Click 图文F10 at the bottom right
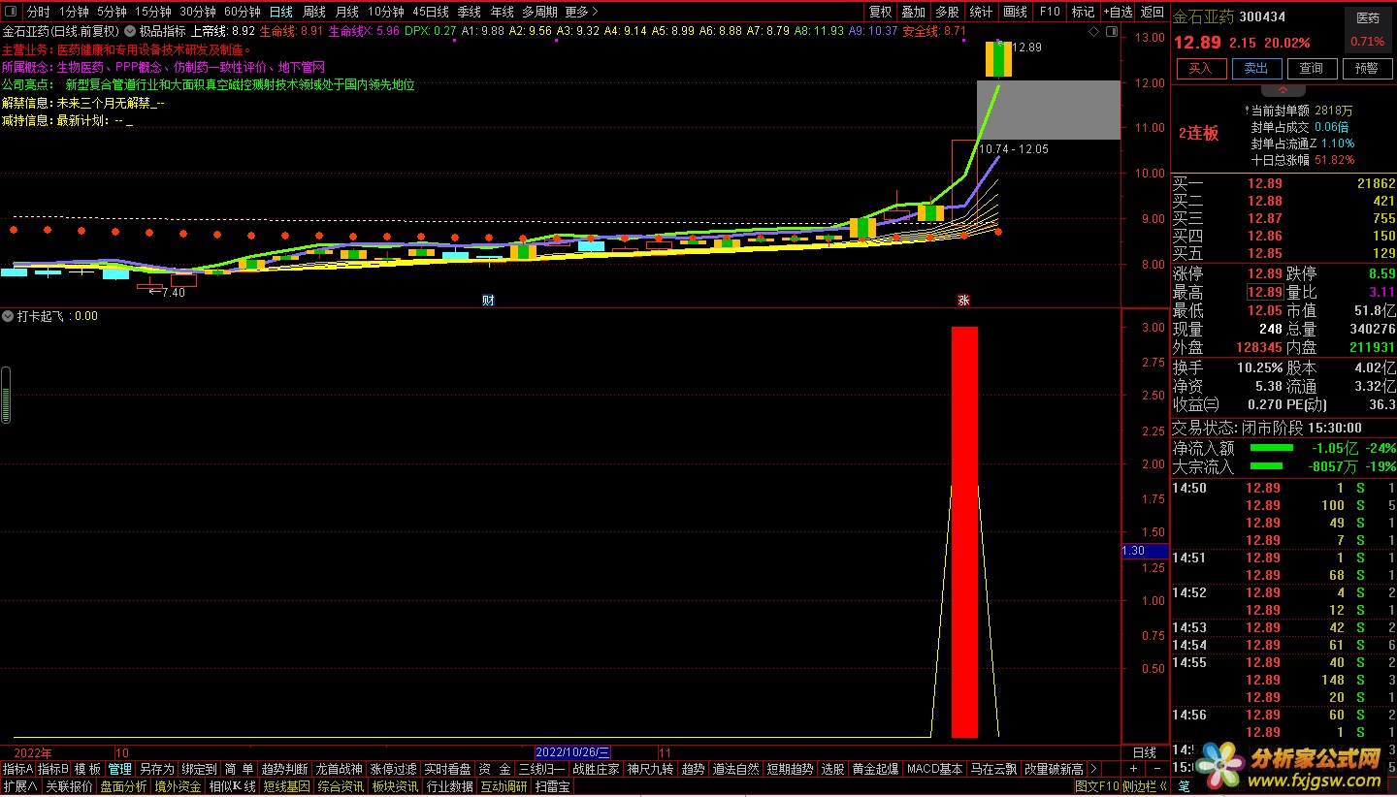This screenshot has height=797, width=1397. 1097,786
